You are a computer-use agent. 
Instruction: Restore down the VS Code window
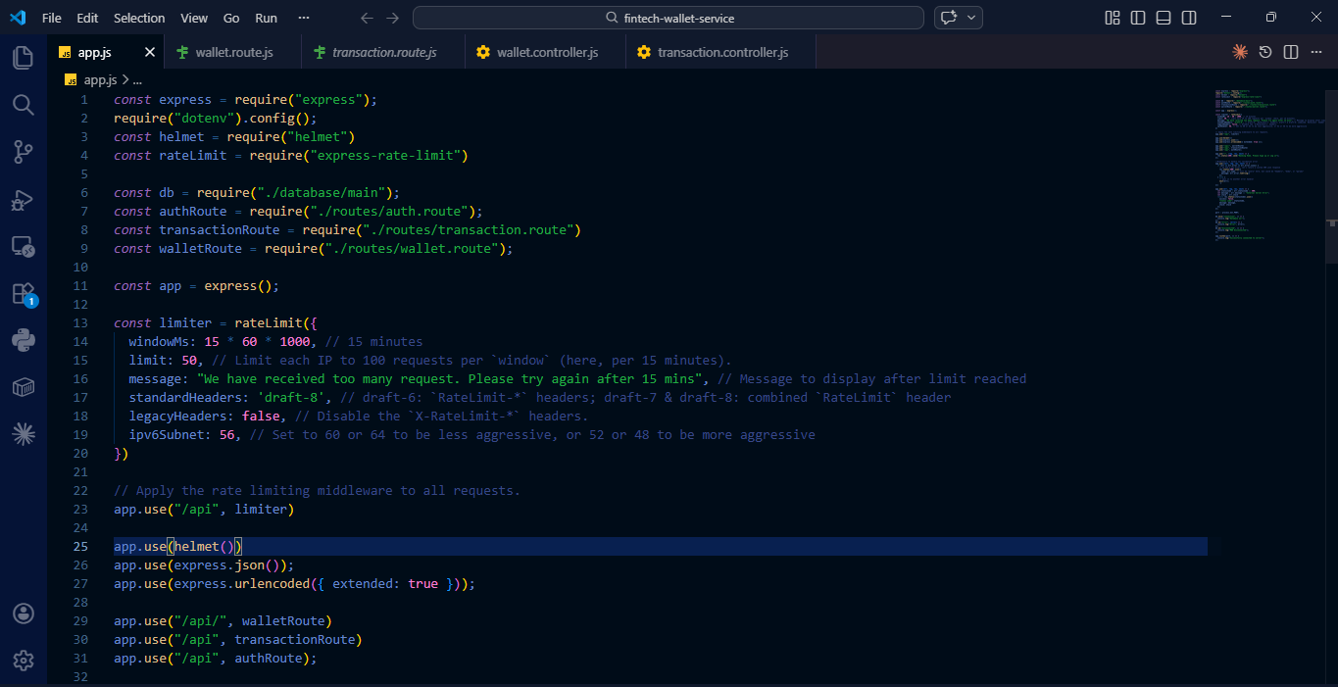click(1270, 18)
